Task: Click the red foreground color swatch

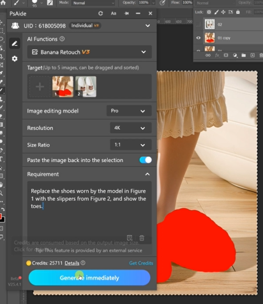Action: coord(1,217)
